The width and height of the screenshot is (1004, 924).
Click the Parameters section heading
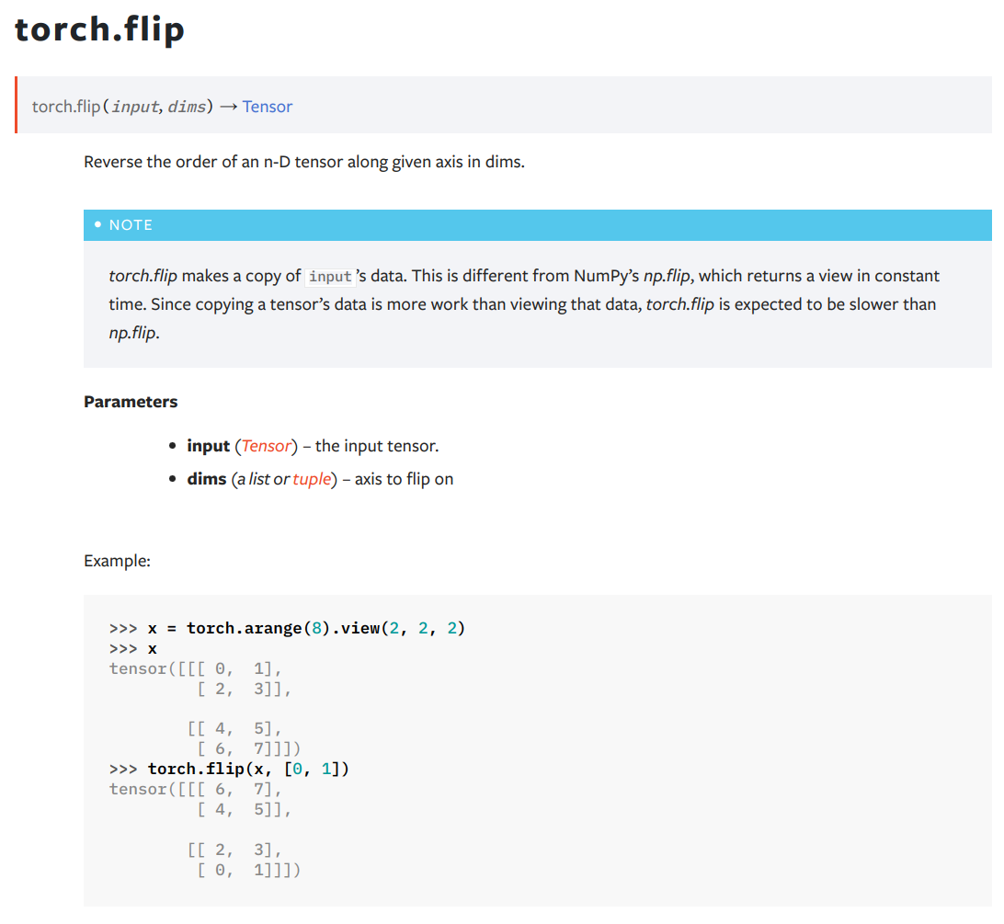[131, 402]
